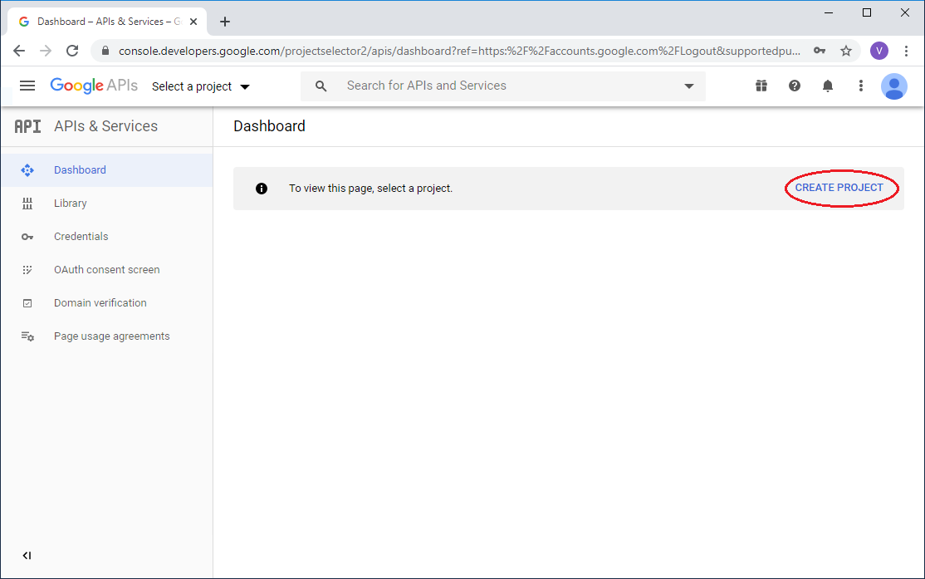Click the APIs & Services sidebar heading

[x=105, y=126]
